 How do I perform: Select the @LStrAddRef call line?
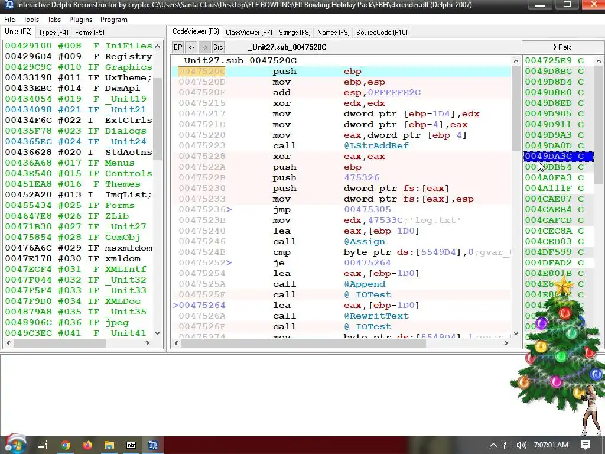341,145
